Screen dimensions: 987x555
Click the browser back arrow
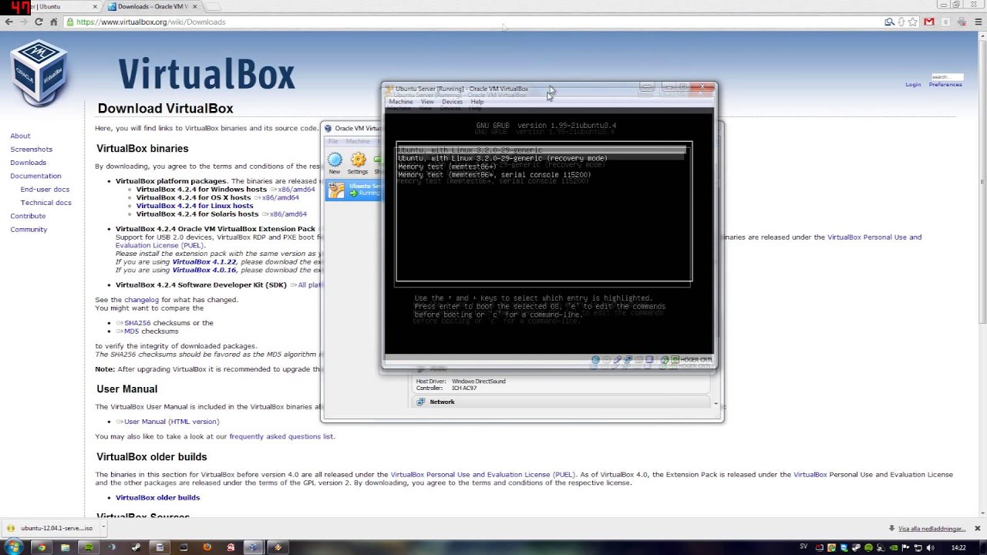pyautogui.click(x=8, y=22)
